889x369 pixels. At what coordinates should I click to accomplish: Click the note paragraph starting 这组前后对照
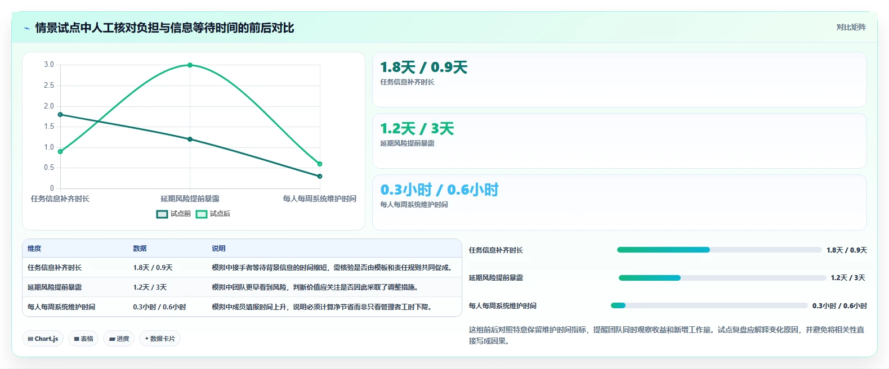(x=667, y=335)
